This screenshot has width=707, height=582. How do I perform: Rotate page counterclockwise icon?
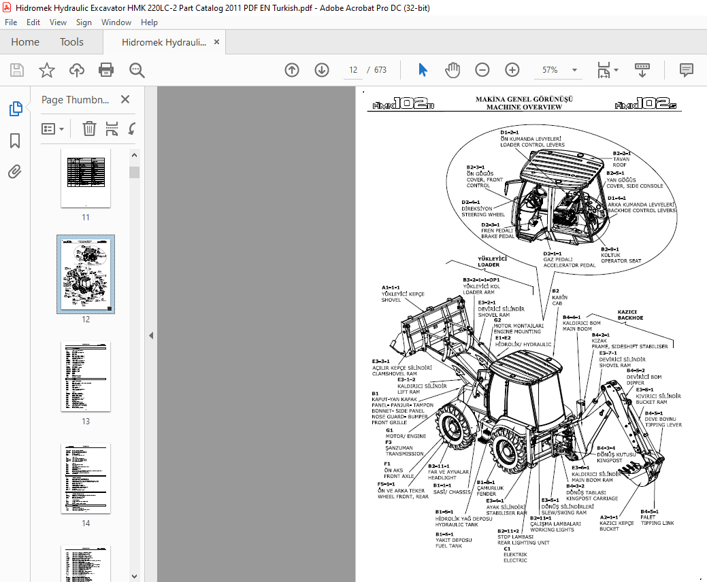pyautogui.click(x=131, y=129)
